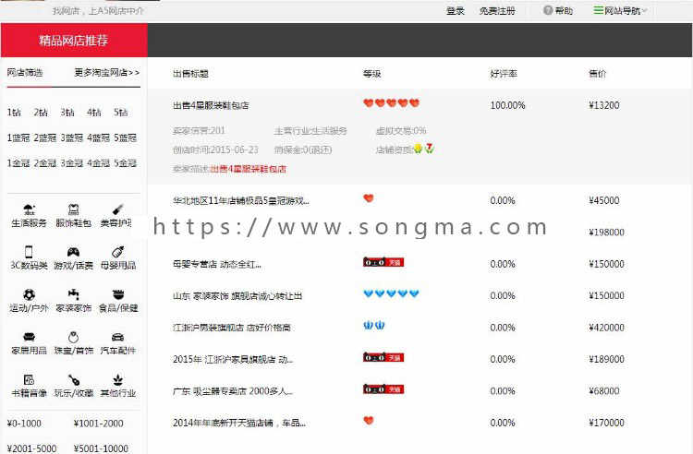Click the price ¥420000
This screenshot has width=693, height=454.
click(x=606, y=328)
